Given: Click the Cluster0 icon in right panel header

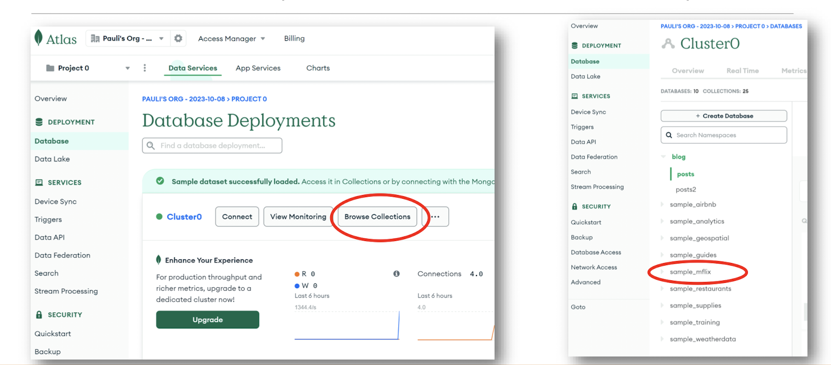Looking at the screenshot, I should pos(668,43).
